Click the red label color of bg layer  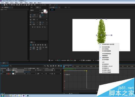pyautogui.click(x=9, y=74)
